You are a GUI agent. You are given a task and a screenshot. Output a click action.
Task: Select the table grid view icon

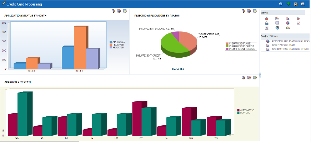(277, 23)
